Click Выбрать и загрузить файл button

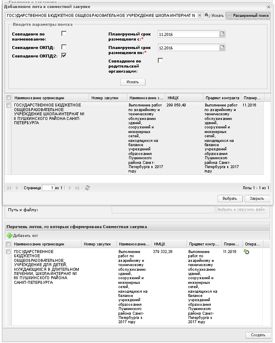pos(241,210)
